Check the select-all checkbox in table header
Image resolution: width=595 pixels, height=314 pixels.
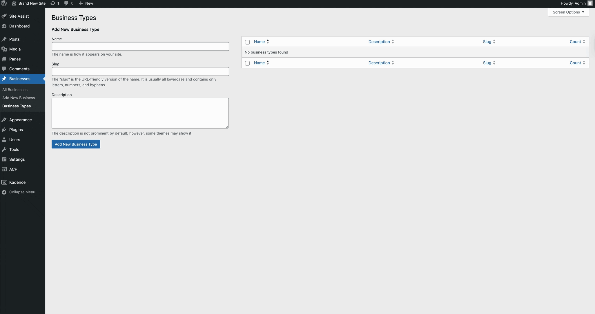247,42
